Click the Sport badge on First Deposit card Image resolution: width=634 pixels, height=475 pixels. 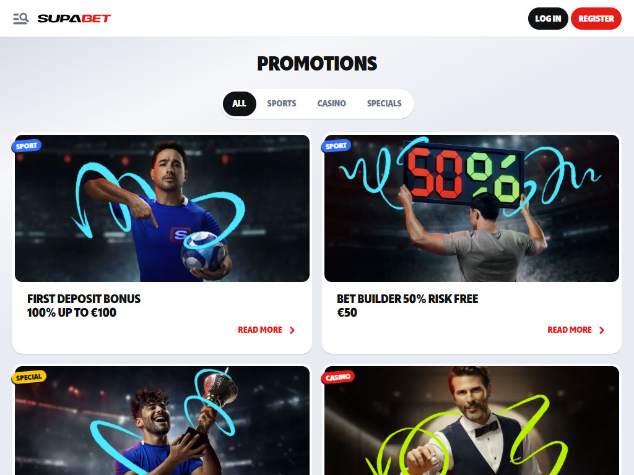tap(26, 146)
